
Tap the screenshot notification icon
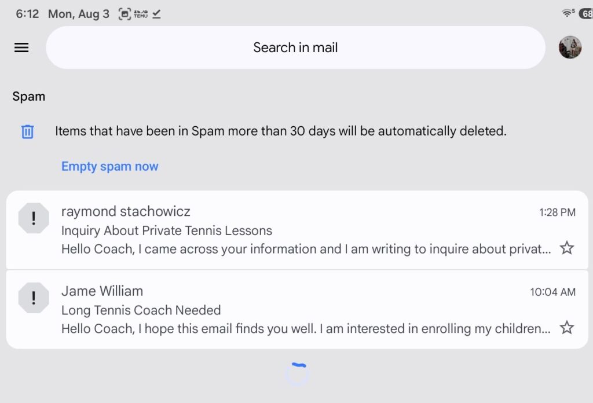coord(125,14)
